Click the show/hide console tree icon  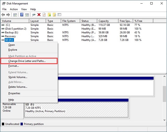click(x=15, y=15)
